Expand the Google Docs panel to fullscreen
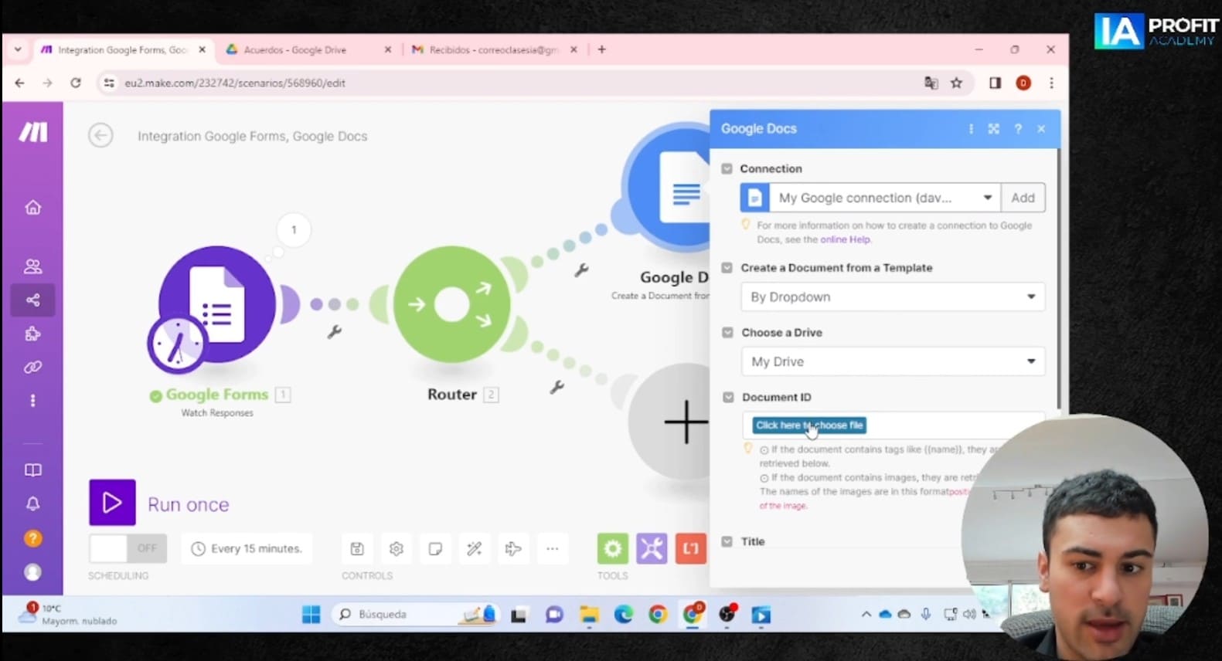 (x=994, y=129)
